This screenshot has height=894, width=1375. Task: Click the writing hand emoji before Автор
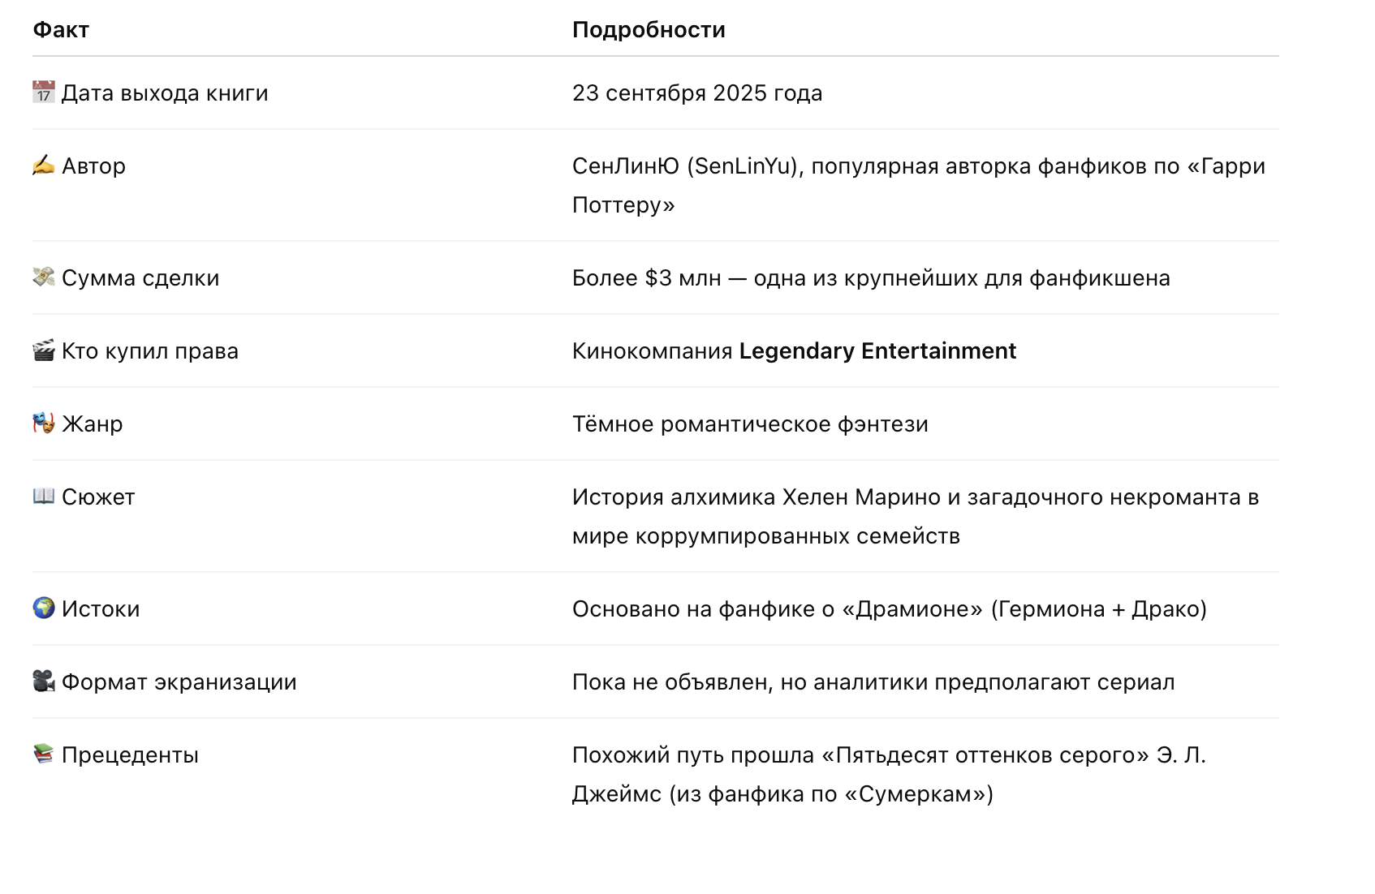pos(44,165)
